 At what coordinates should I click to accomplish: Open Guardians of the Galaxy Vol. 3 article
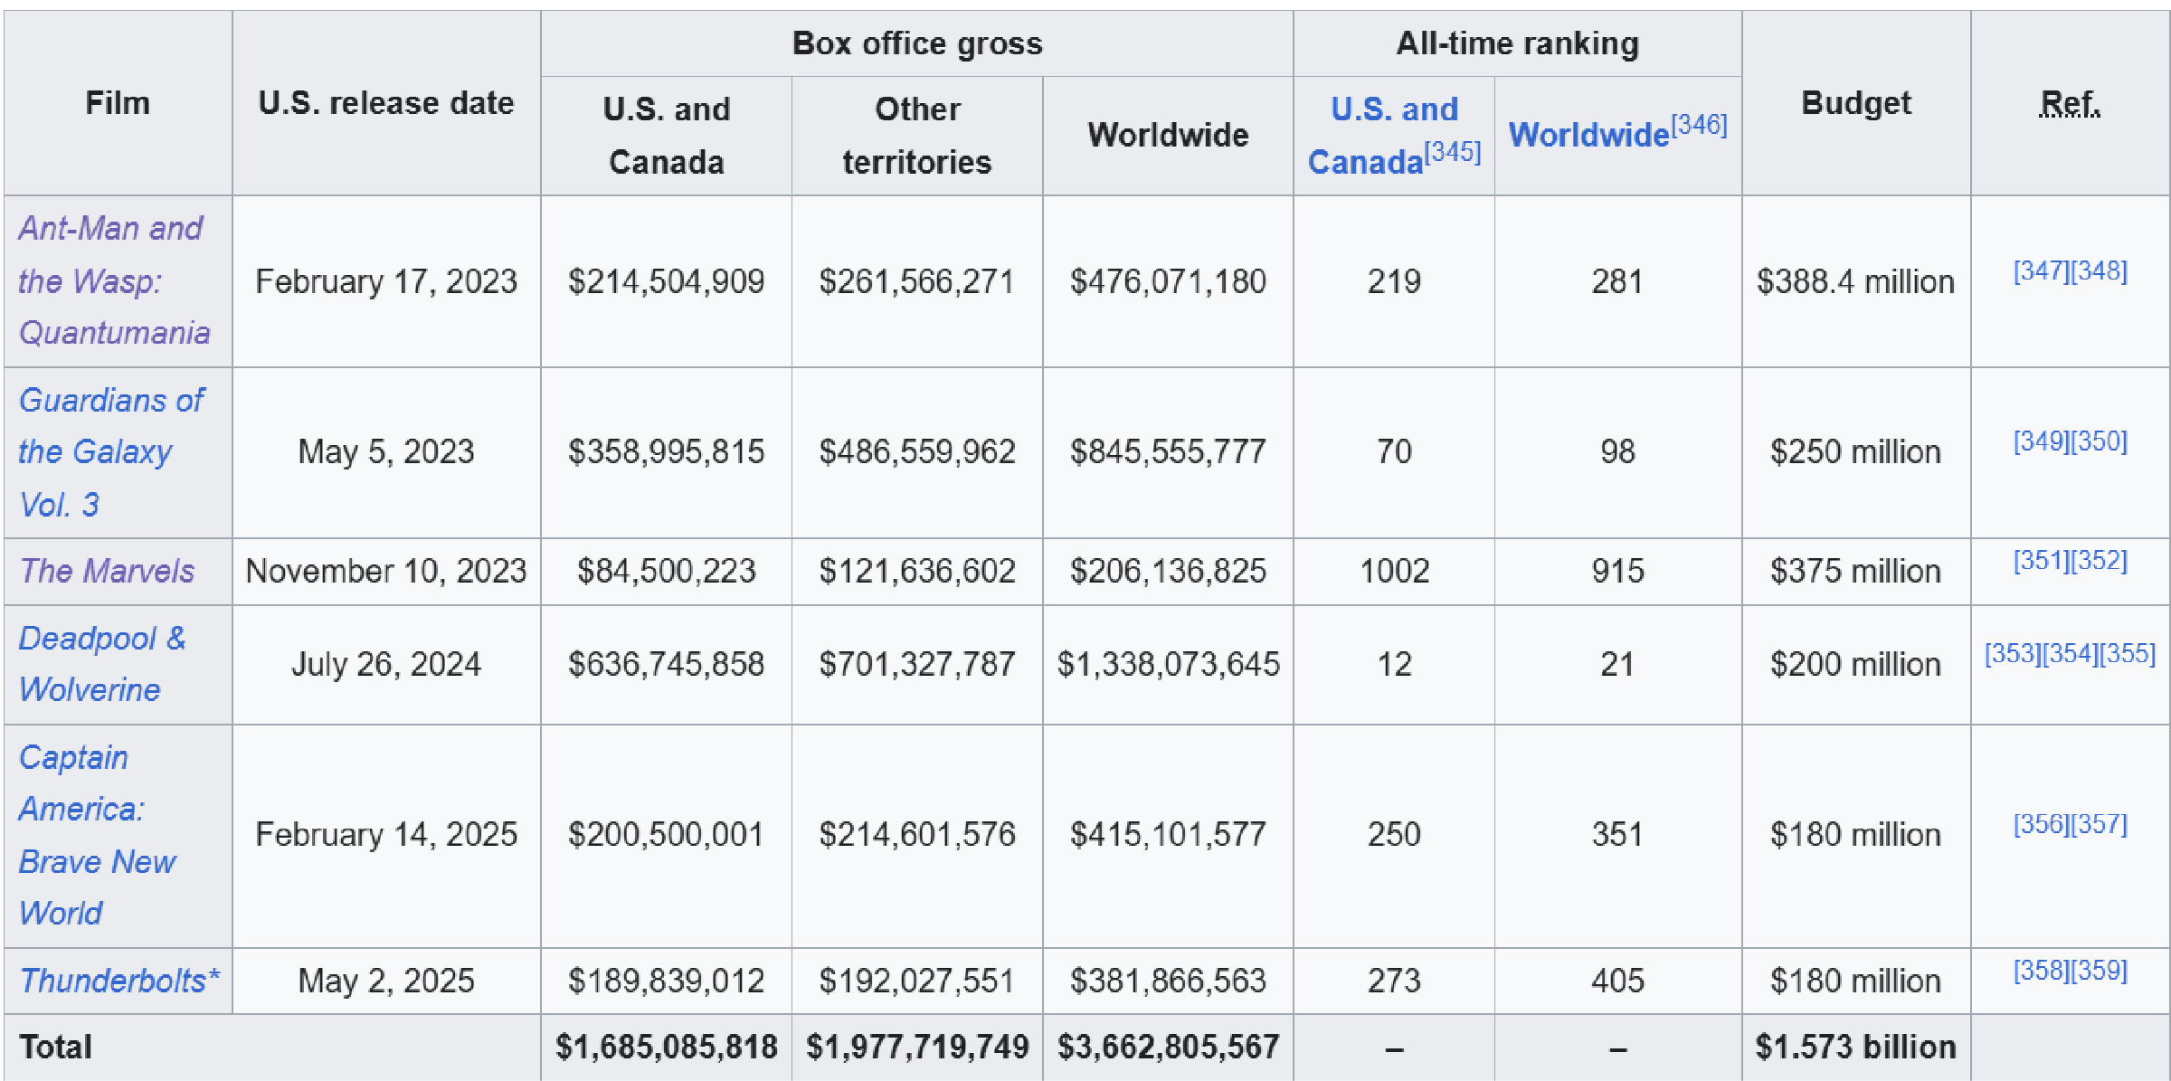pyautogui.click(x=110, y=451)
